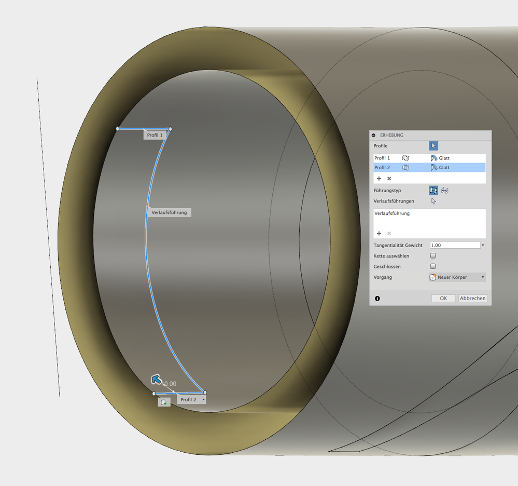Activate the Profile selection cursor button
Screen dimensions: 518x486
pos(433,146)
